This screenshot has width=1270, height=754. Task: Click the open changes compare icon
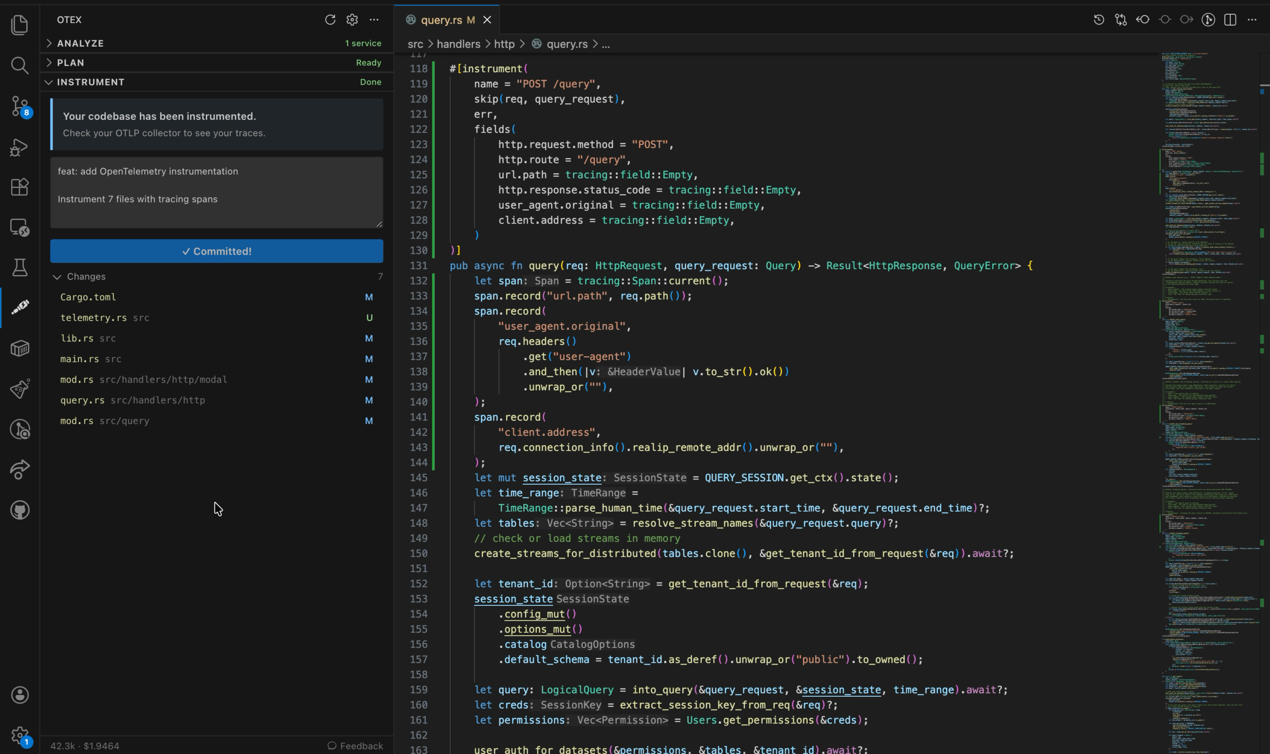(1121, 20)
